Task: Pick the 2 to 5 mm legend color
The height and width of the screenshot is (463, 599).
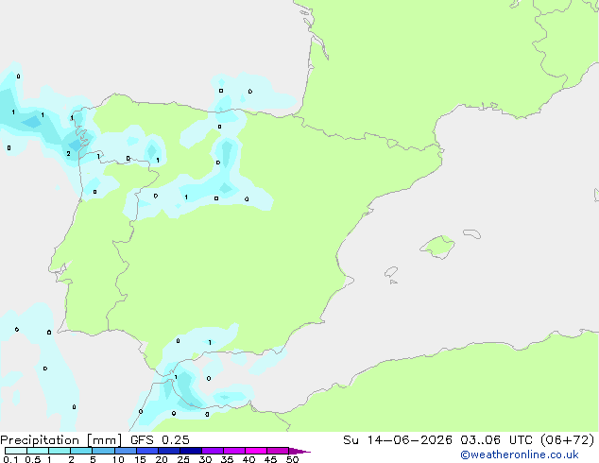Action: tap(81, 451)
